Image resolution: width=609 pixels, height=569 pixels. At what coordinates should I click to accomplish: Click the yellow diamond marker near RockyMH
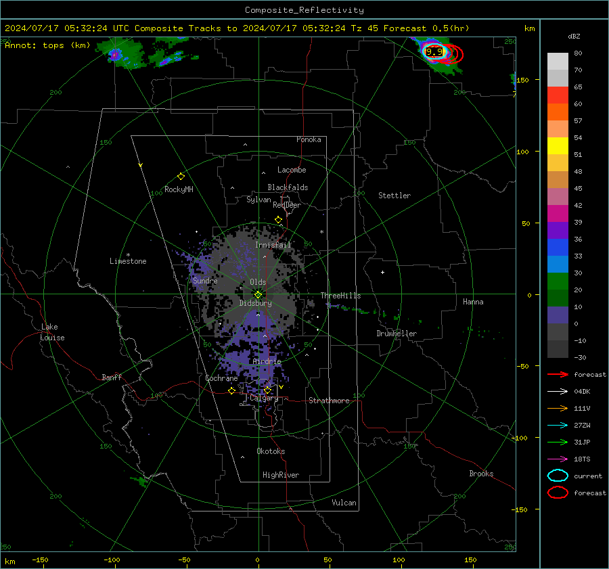tap(181, 177)
